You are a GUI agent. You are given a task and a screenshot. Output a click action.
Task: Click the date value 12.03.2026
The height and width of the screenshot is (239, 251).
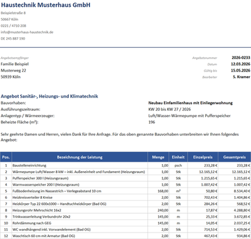[240, 64]
